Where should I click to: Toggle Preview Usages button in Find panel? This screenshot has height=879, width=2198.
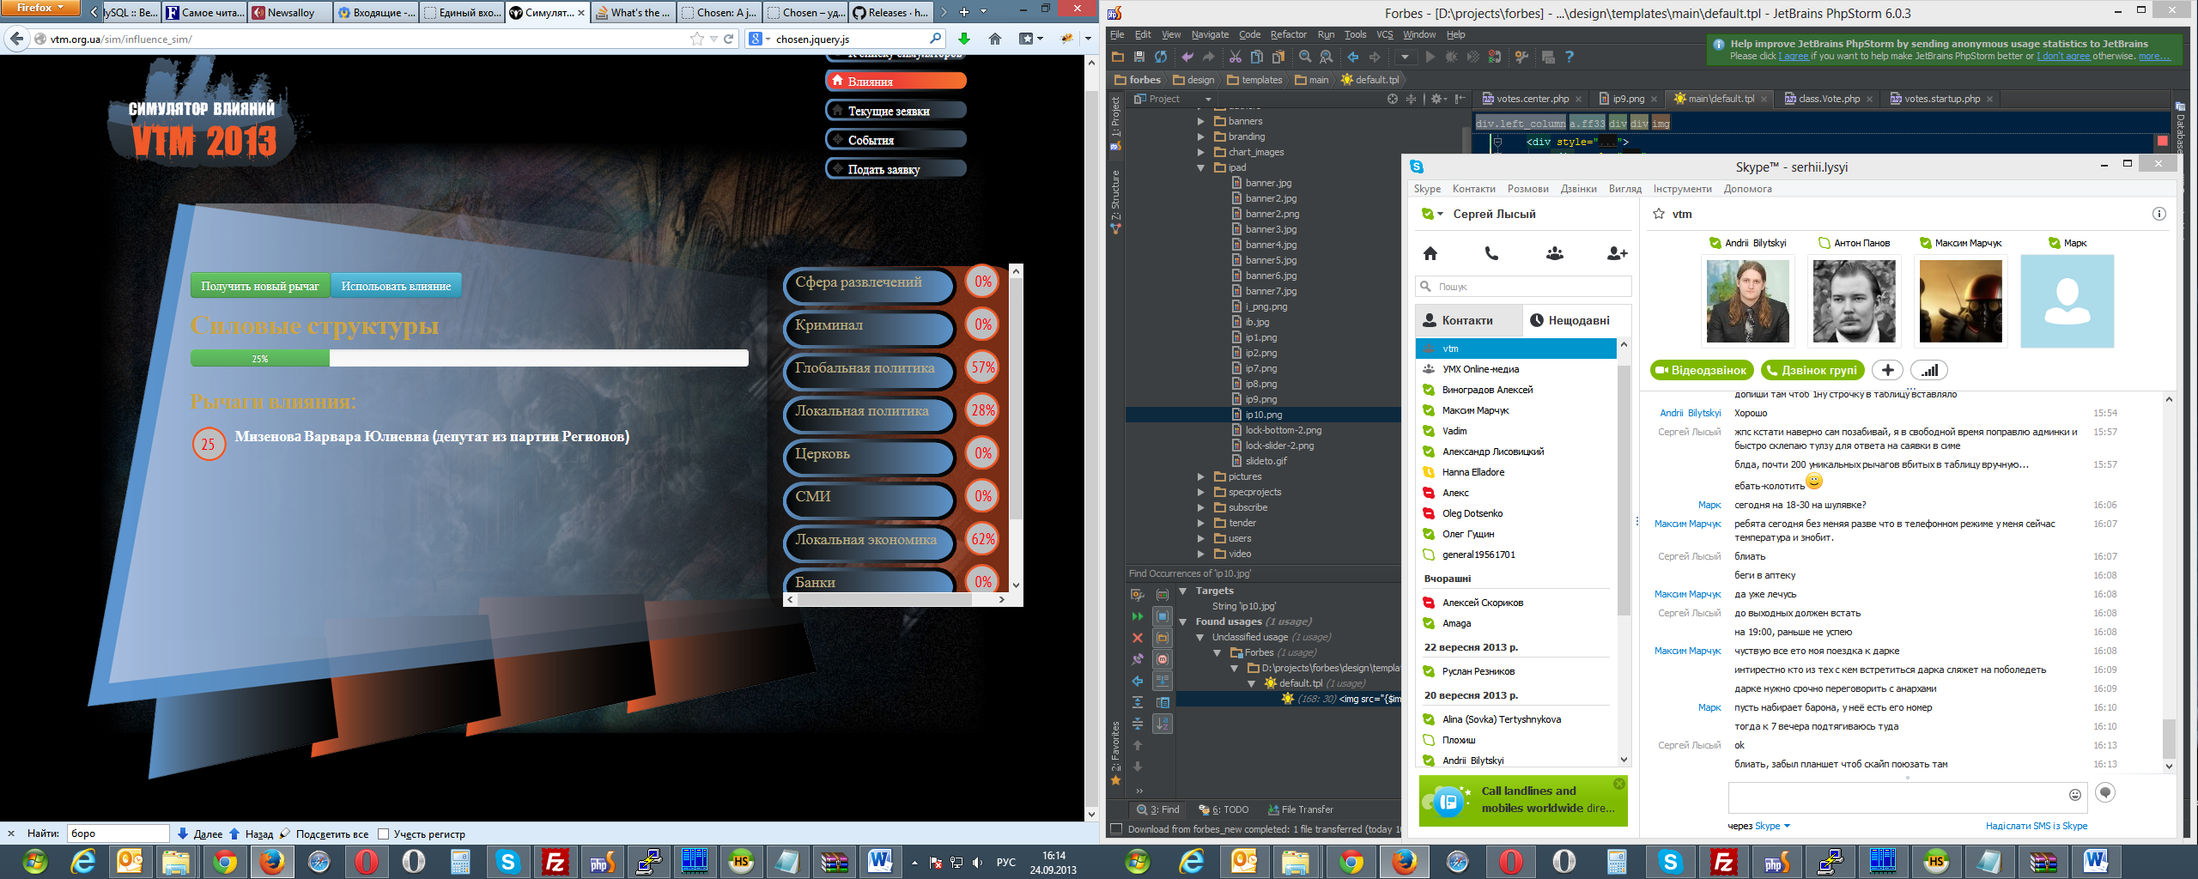1163,702
